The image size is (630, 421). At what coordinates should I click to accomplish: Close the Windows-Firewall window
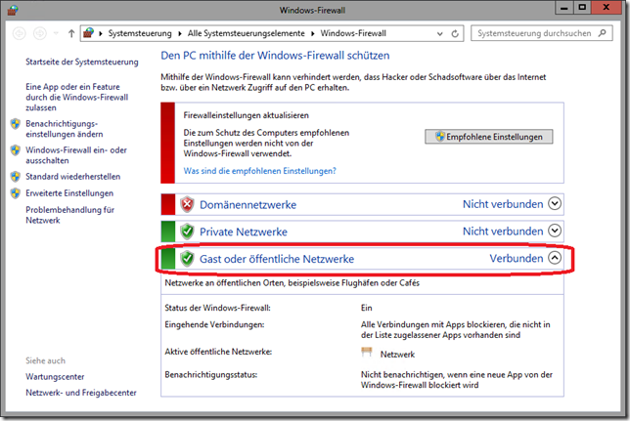pos(607,8)
